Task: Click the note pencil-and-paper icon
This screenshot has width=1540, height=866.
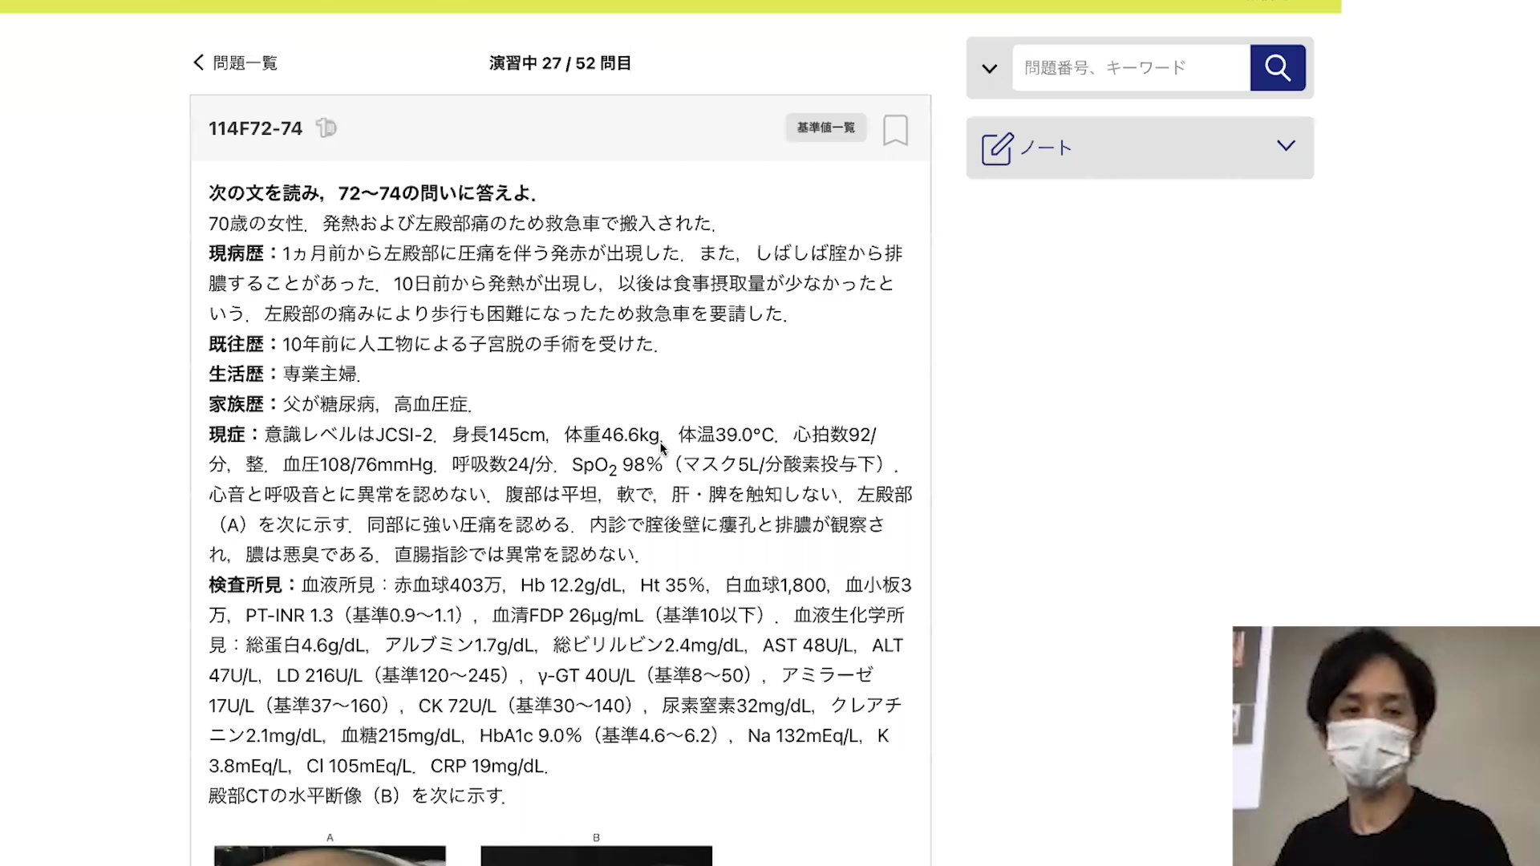Action: pos(997,148)
